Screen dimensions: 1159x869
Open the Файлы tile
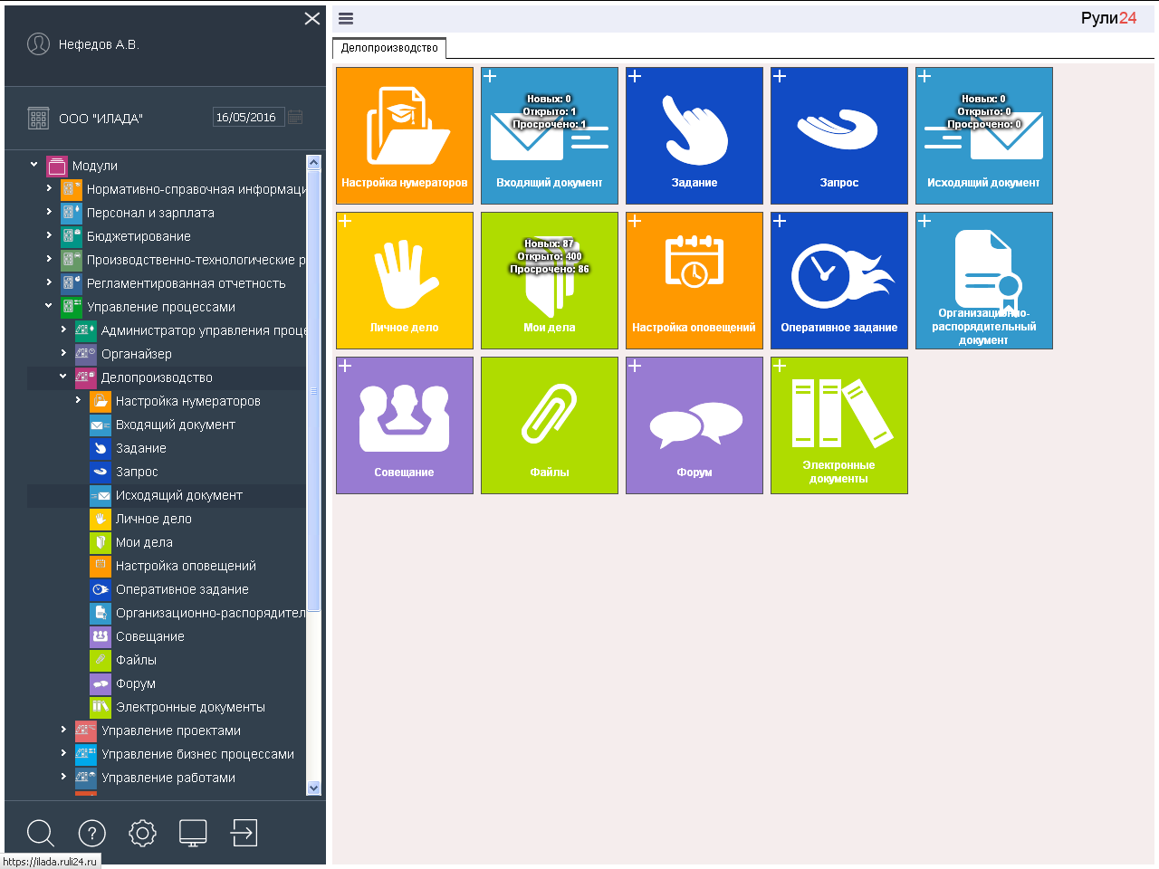tap(550, 425)
